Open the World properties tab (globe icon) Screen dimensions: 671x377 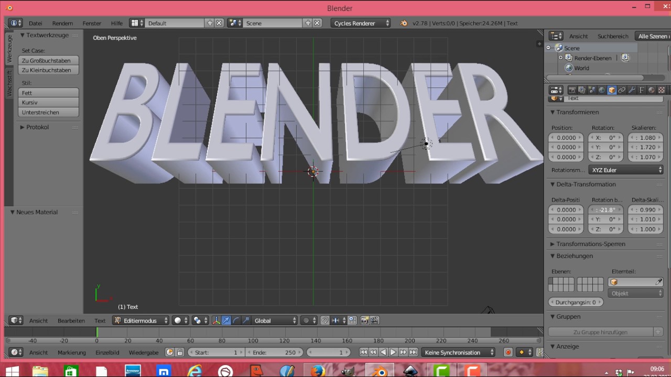click(602, 90)
